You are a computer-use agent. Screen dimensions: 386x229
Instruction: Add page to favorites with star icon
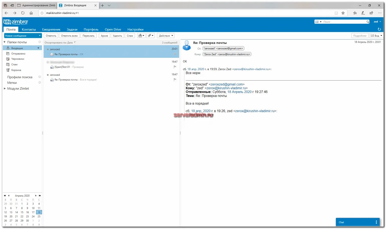click(343, 13)
